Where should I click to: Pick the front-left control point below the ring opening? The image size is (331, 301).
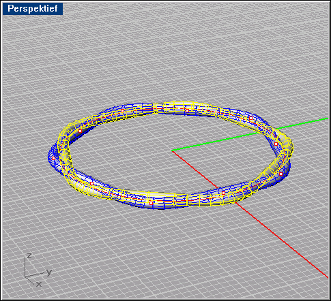[92, 183]
